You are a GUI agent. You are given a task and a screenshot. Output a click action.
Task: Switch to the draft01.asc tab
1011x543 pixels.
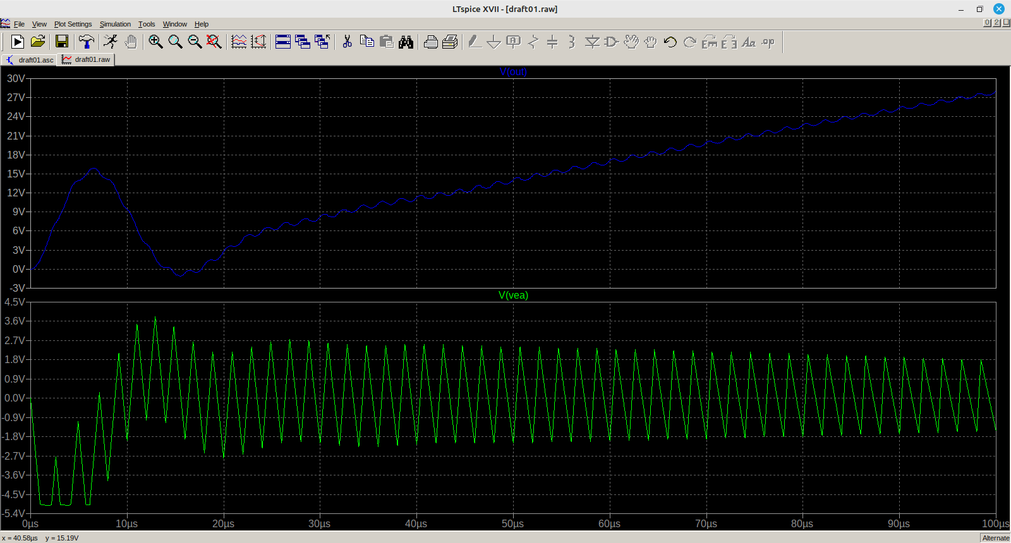click(29, 60)
